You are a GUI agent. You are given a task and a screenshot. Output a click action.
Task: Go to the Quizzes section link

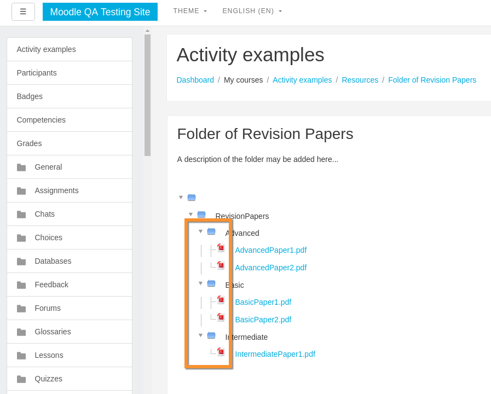point(49,379)
